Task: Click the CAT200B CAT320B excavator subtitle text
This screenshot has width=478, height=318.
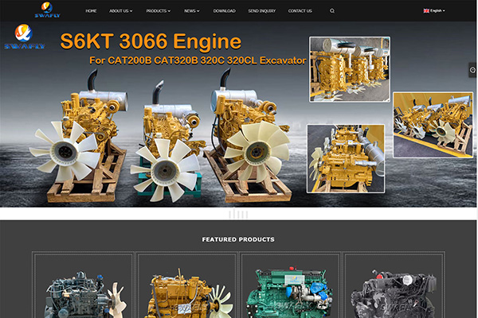Action: pyautogui.click(x=198, y=60)
